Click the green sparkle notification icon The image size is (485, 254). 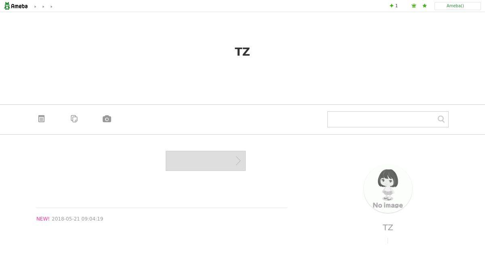(x=391, y=6)
